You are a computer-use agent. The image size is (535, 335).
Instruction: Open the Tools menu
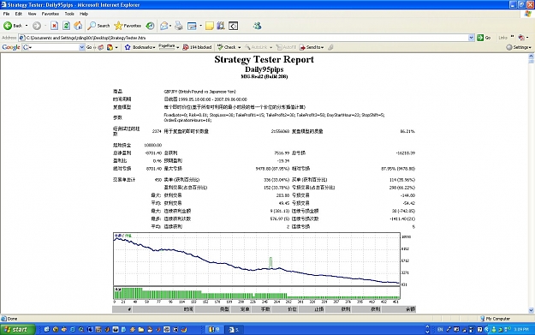[69, 14]
